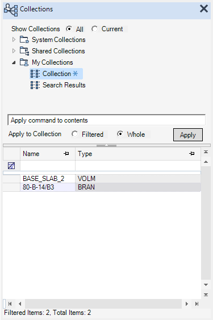Open the Search Results collection
Screen dimensions: 213x320
click(x=64, y=85)
